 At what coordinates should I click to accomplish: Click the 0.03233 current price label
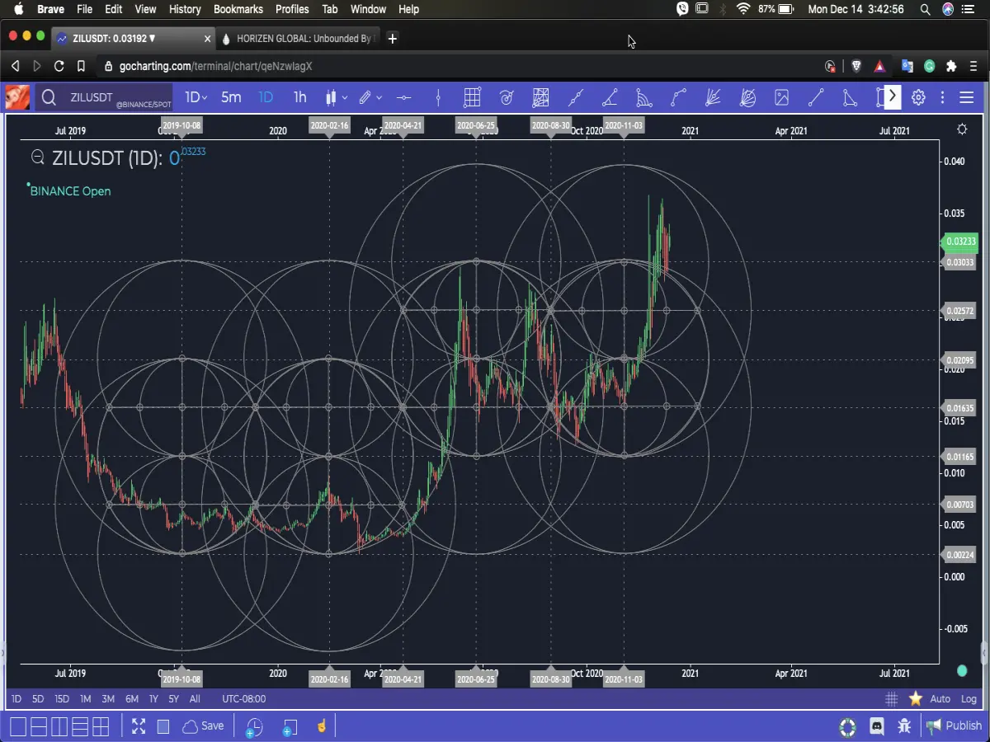point(959,242)
